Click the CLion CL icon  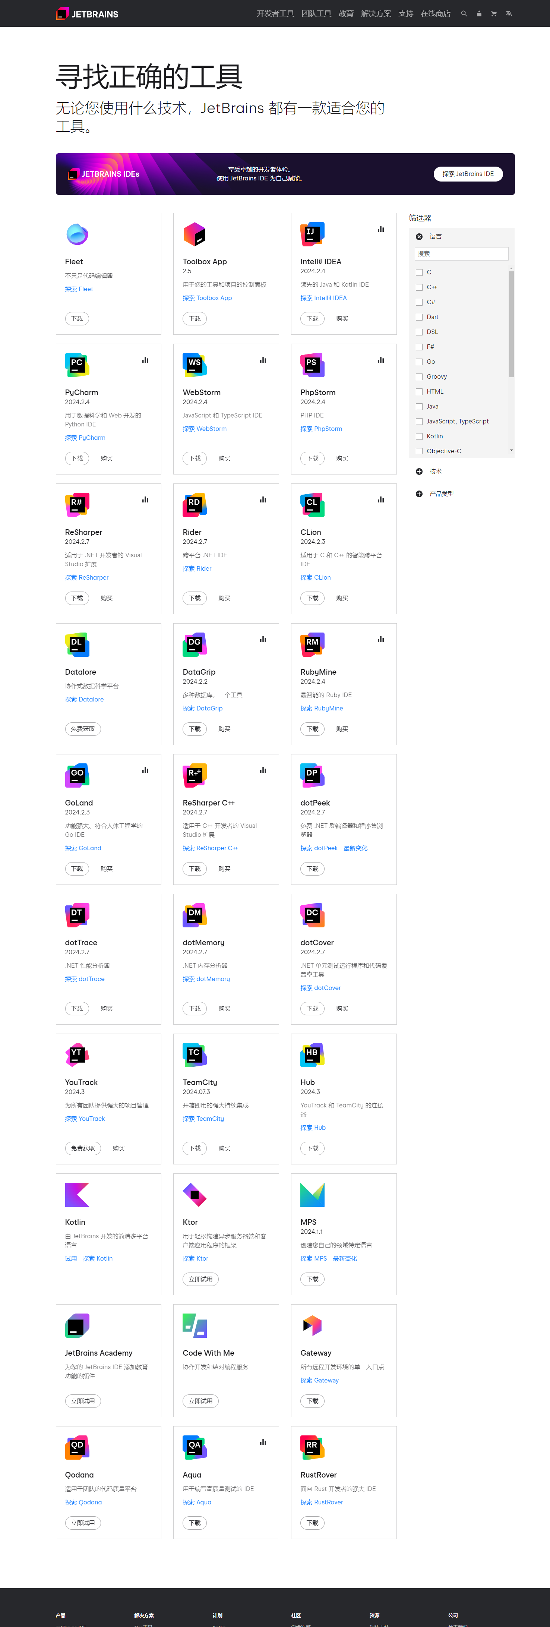tap(313, 505)
